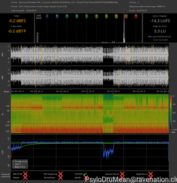
Task: Click the 00:02:30.0 time label
Action: (139, 91)
